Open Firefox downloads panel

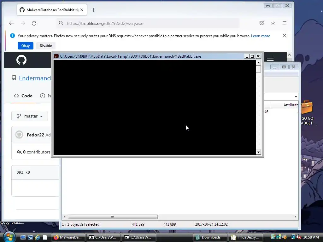click(x=273, y=23)
